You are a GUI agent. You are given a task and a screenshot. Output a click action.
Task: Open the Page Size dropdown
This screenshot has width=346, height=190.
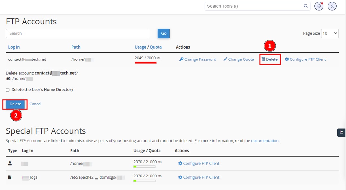point(330,33)
